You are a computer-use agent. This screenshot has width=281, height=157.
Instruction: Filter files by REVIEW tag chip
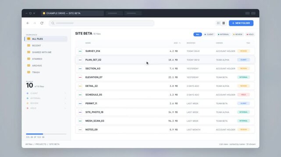click(238, 34)
